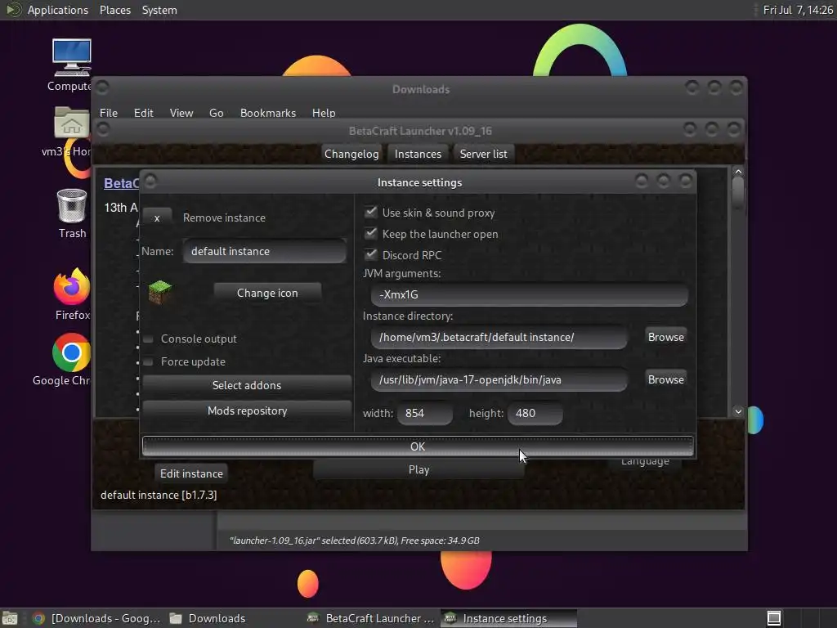837x628 pixels.
Task: Open the vm3's Home folder icon
Action: (x=72, y=123)
